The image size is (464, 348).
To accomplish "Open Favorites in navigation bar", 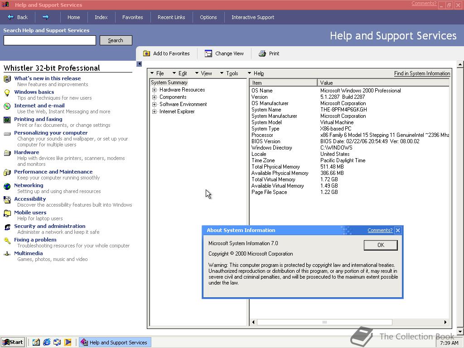I will [x=133, y=17].
